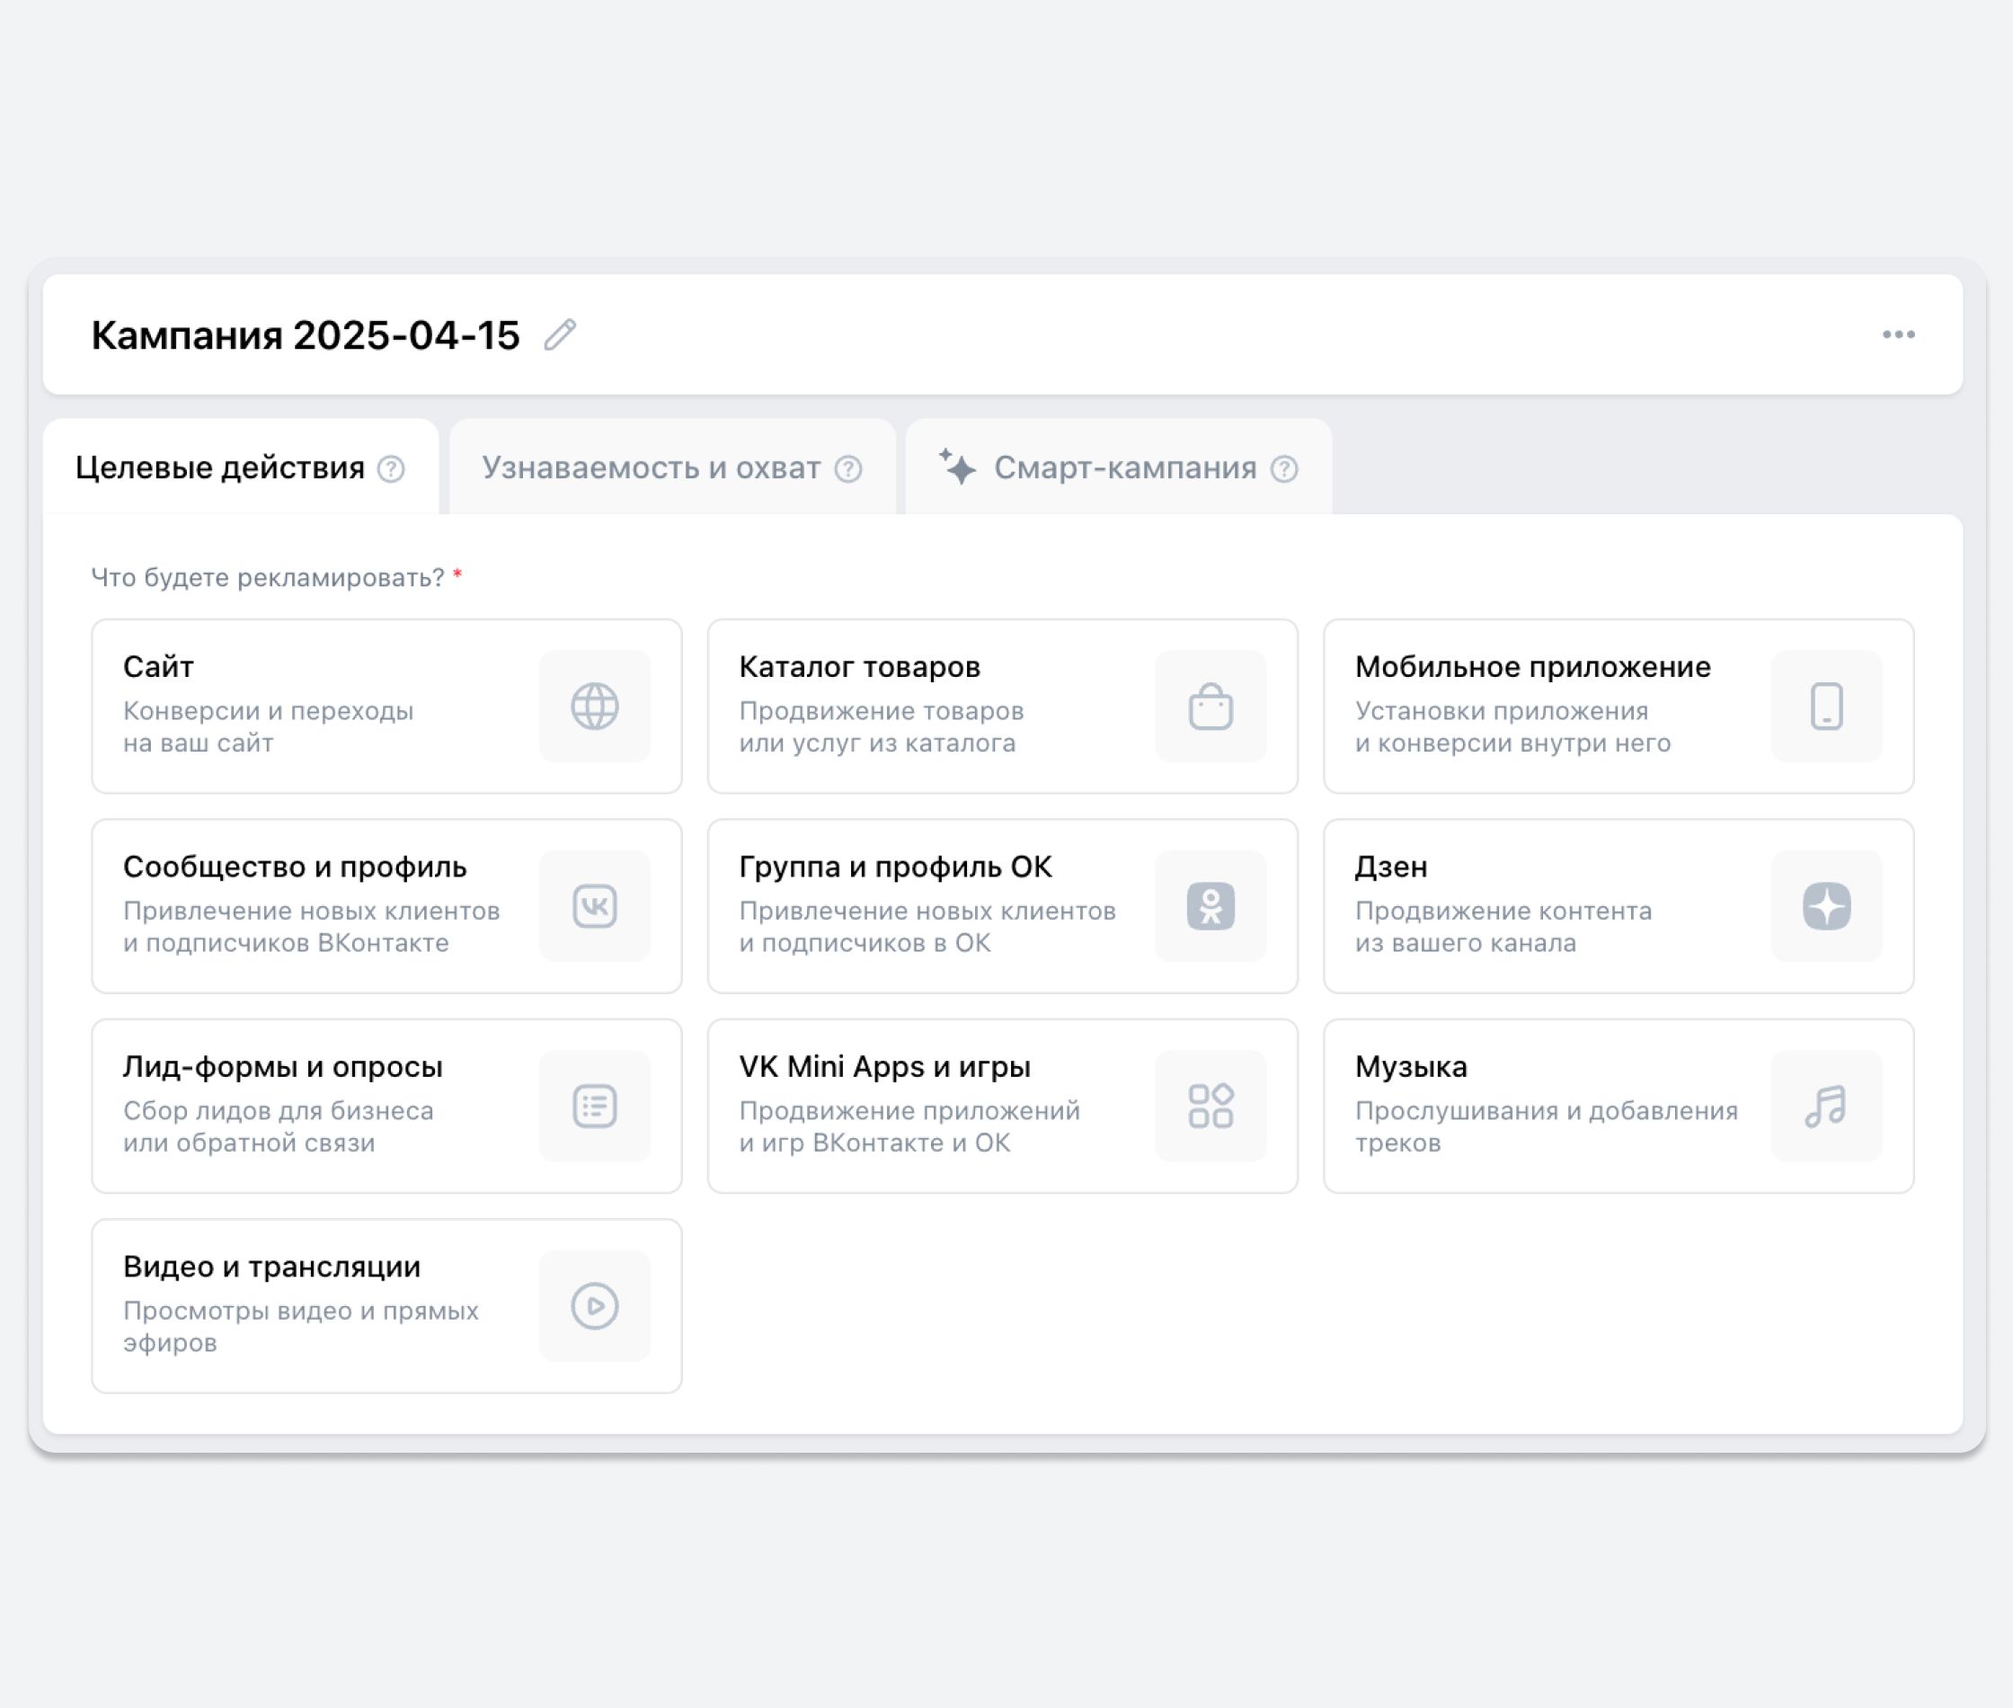Click the globe icon in the Сайт card
This screenshot has width=2013, height=1708.
(x=594, y=706)
